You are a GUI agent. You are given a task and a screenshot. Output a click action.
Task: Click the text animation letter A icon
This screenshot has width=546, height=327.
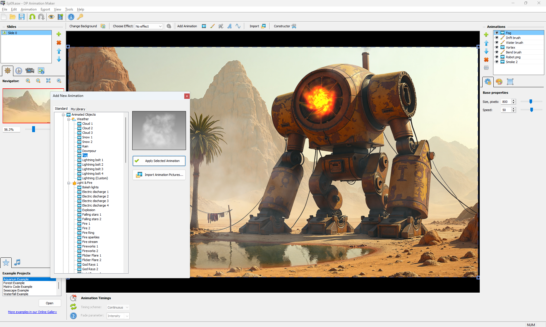(229, 26)
